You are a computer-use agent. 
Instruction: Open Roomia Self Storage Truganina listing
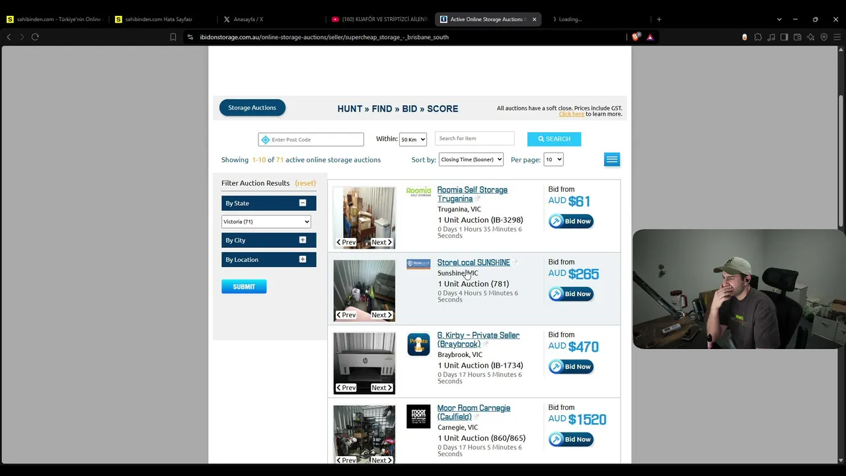tap(473, 194)
